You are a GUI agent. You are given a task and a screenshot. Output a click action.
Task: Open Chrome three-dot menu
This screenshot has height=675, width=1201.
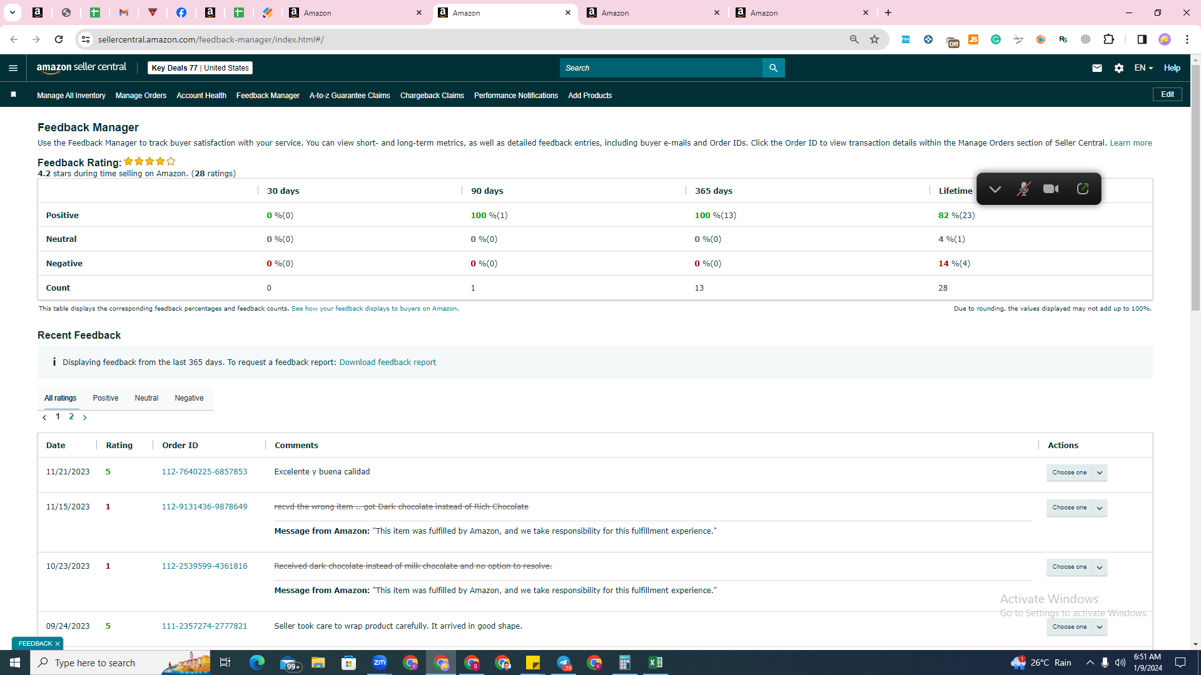pos(1187,39)
